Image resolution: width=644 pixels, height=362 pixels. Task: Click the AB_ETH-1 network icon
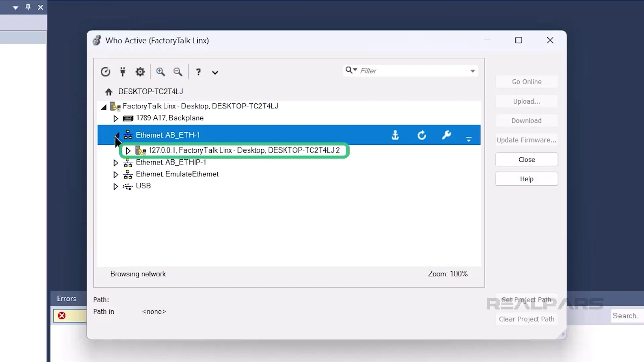point(128,135)
